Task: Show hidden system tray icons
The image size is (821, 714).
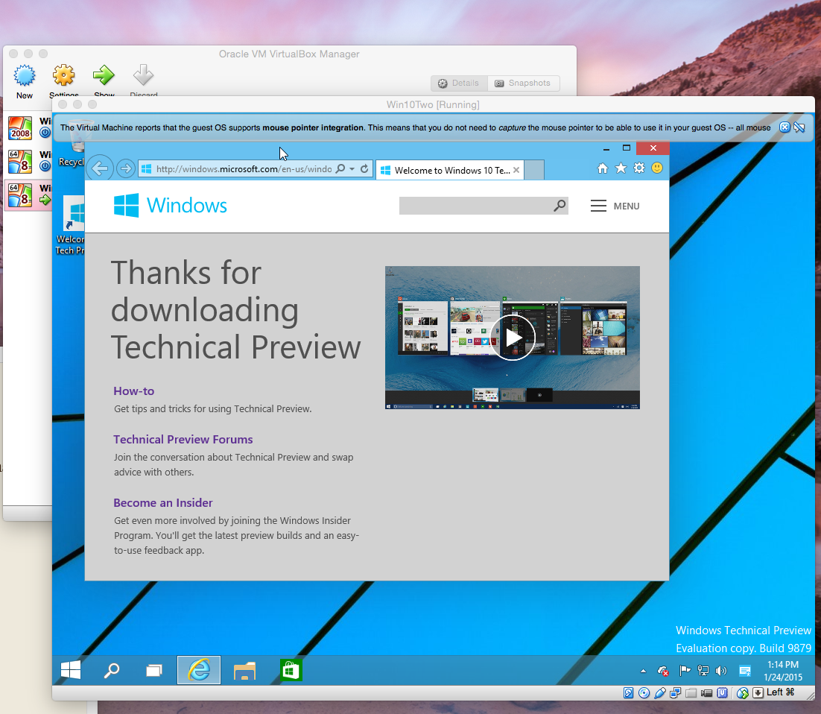Action: (x=644, y=671)
